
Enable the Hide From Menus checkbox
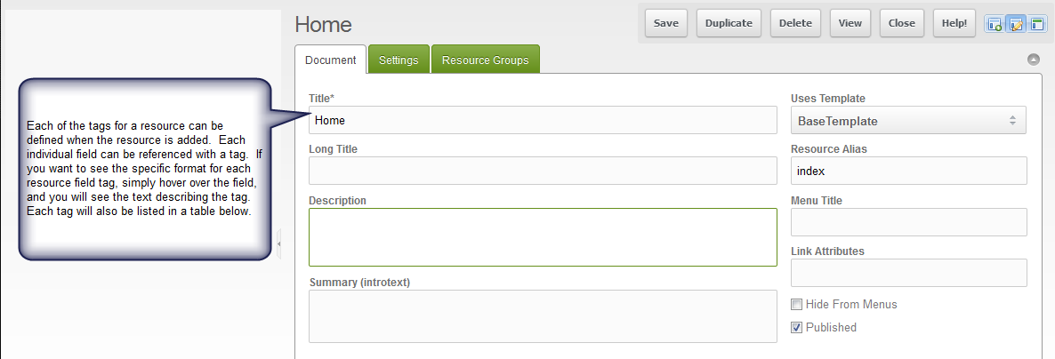coord(797,304)
